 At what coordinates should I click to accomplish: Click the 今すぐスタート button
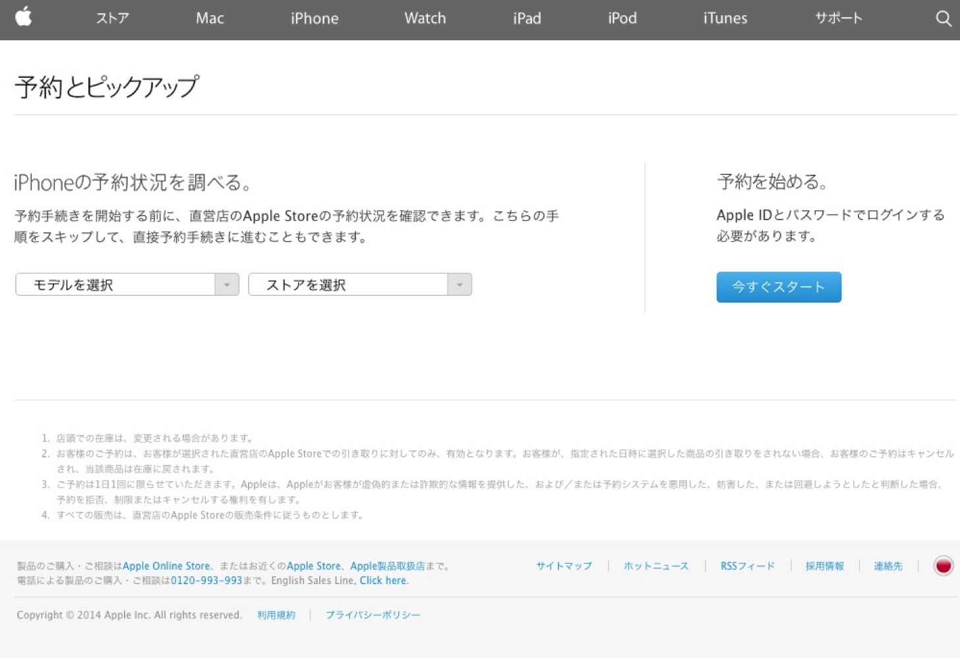[x=779, y=287]
